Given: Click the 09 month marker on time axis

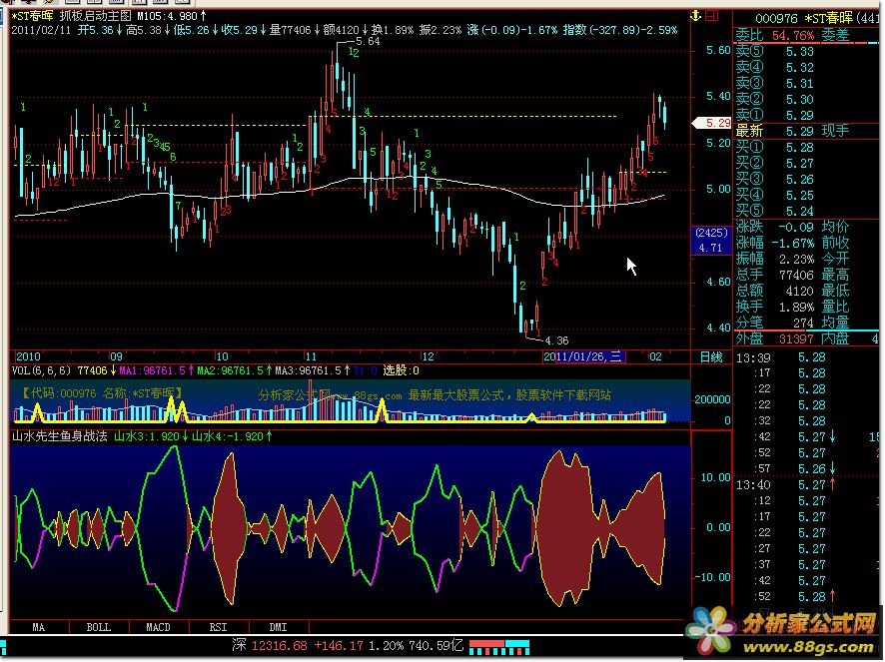Looking at the screenshot, I should pyautogui.click(x=116, y=356).
